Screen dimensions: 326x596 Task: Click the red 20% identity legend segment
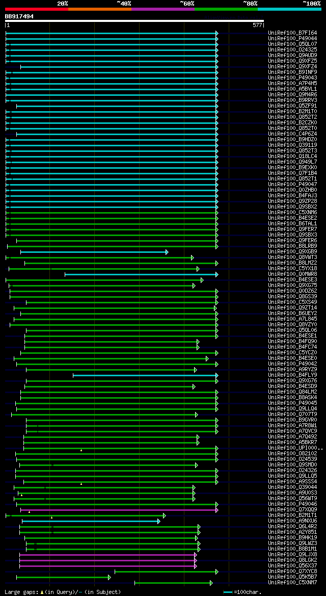click(37, 9)
